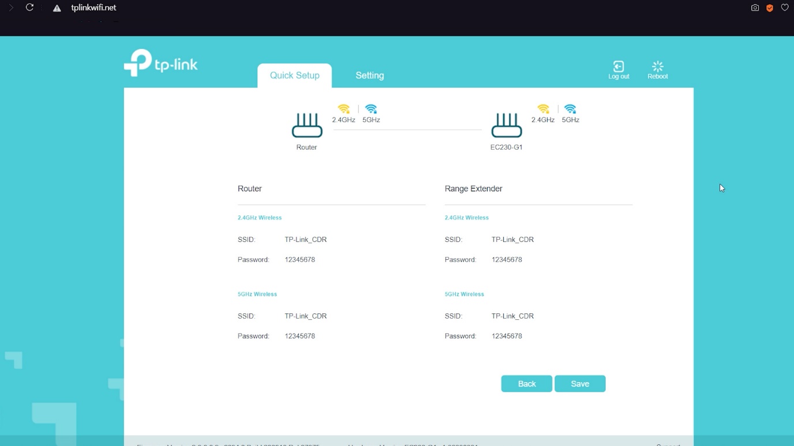Log out of the extender

tap(619, 70)
